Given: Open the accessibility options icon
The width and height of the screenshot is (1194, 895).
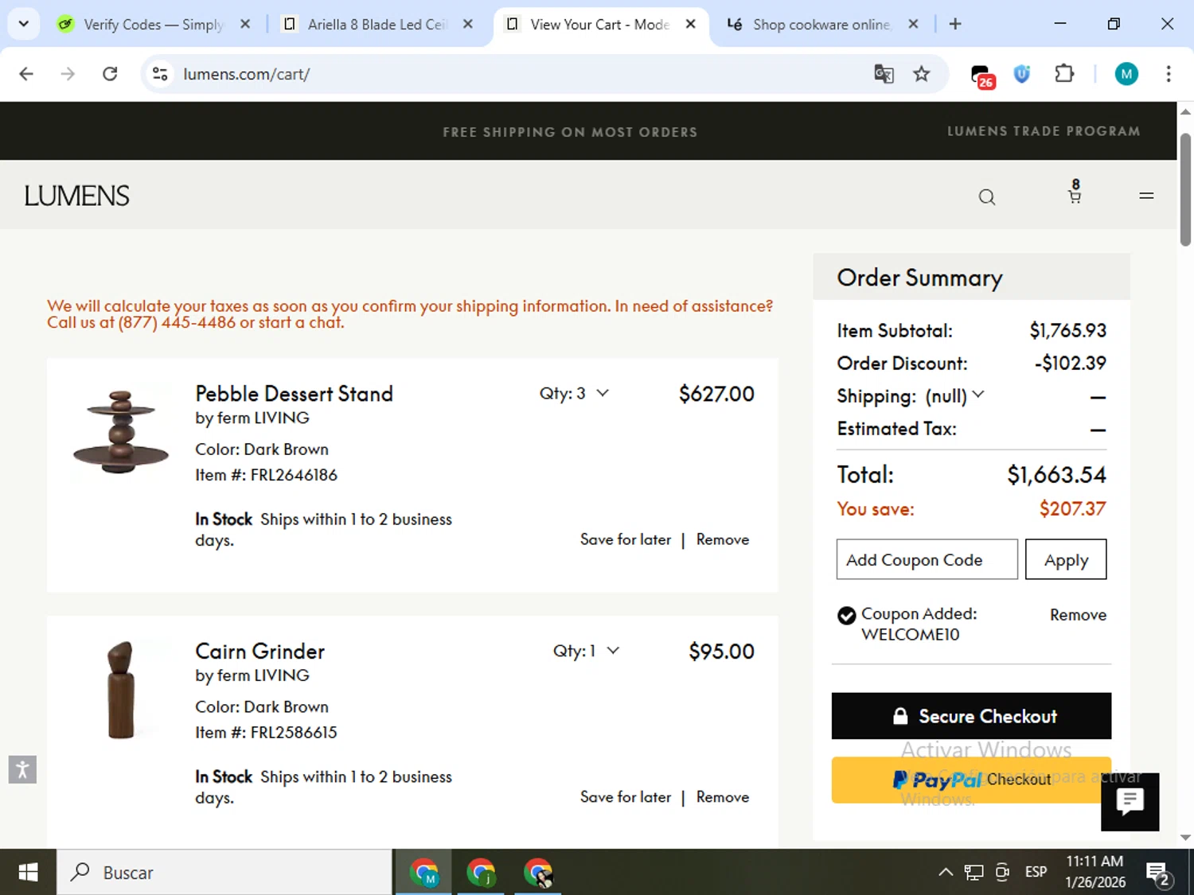Looking at the screenshot, I should pyautogui.click(x=22, y=769).
